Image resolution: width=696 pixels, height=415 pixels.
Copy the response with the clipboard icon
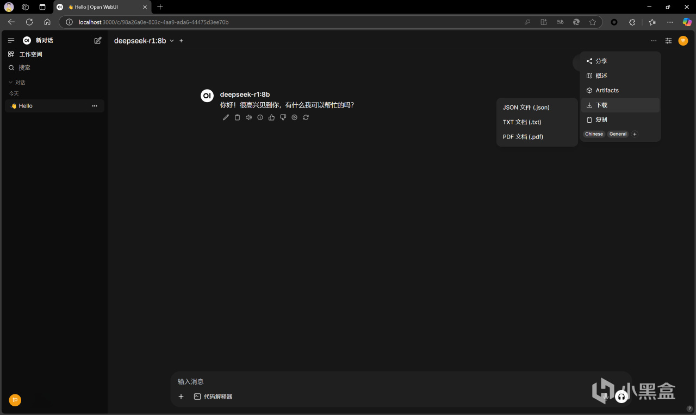[x=237, y=117]
